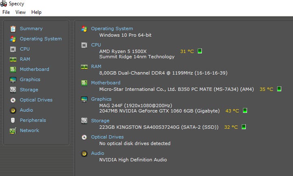Click the MAG 244F monitor line

tap(136, 106)
